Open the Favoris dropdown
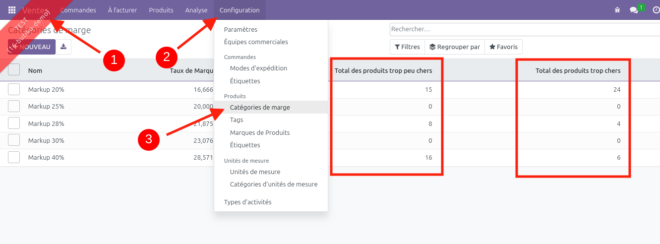This screenshot has height=244, width=660. [x=503, y=47]
